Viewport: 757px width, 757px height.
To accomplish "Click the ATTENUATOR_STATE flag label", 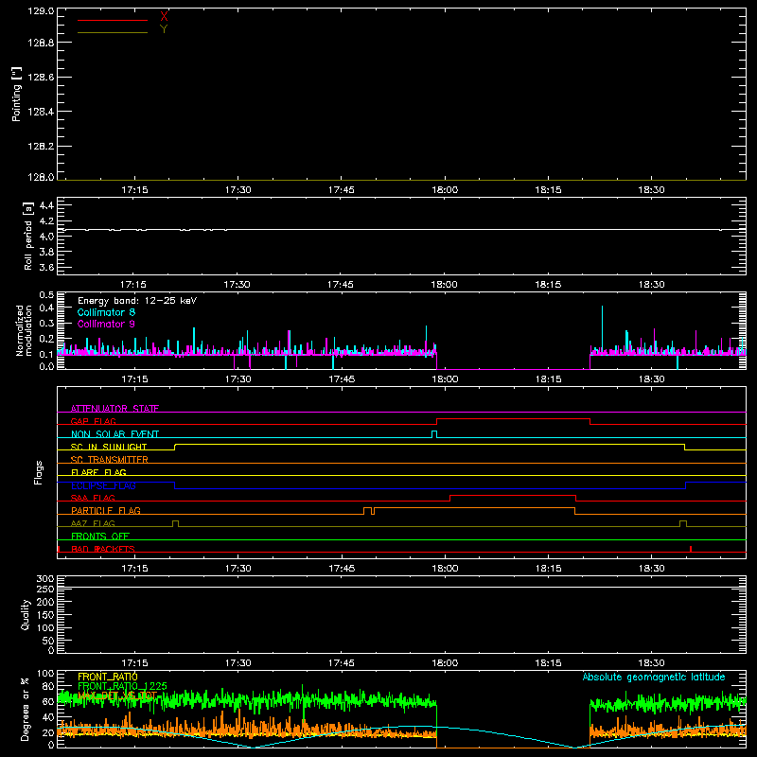I will point(114,409).
